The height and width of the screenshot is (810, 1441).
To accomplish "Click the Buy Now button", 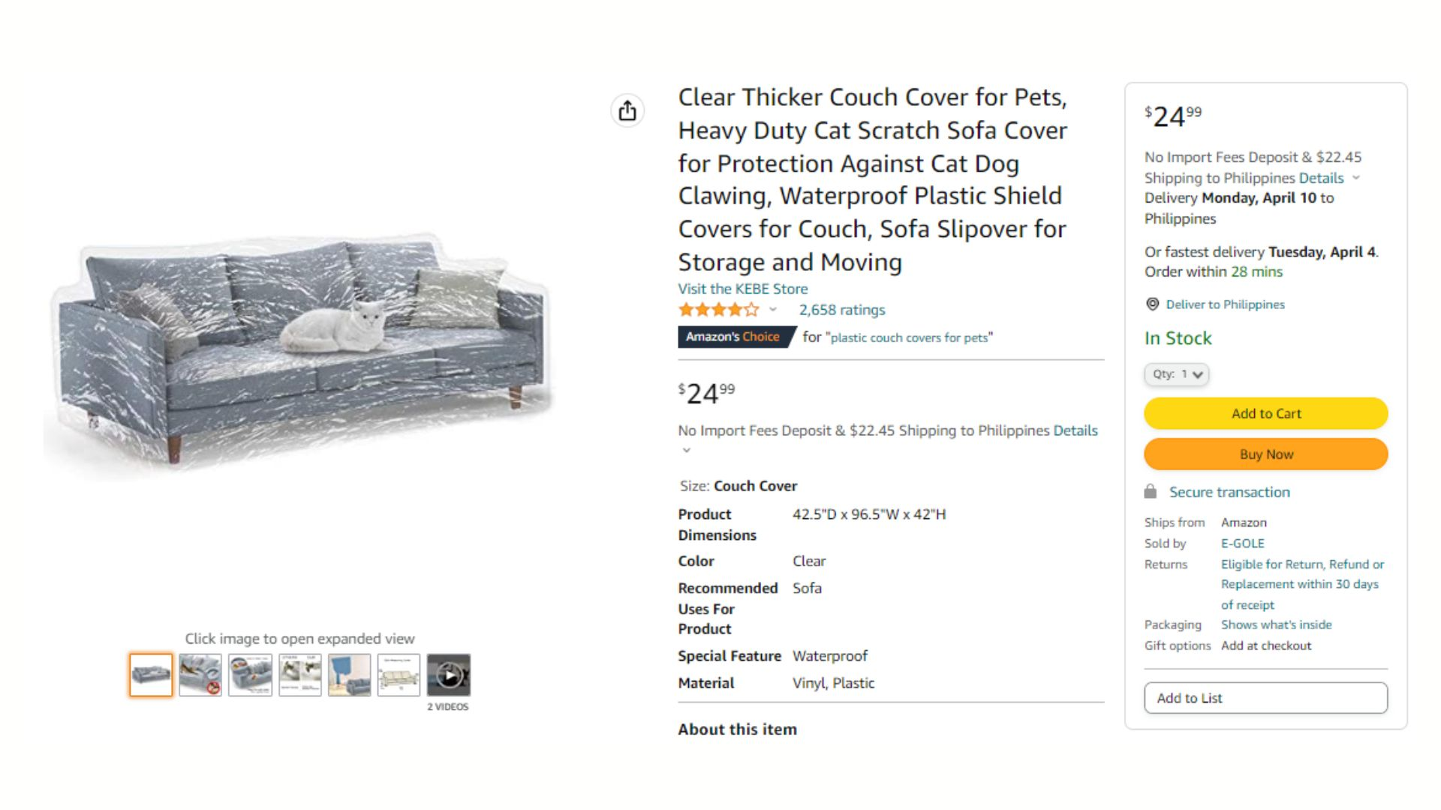I will pyautogui.click(x=1266, y=454).
